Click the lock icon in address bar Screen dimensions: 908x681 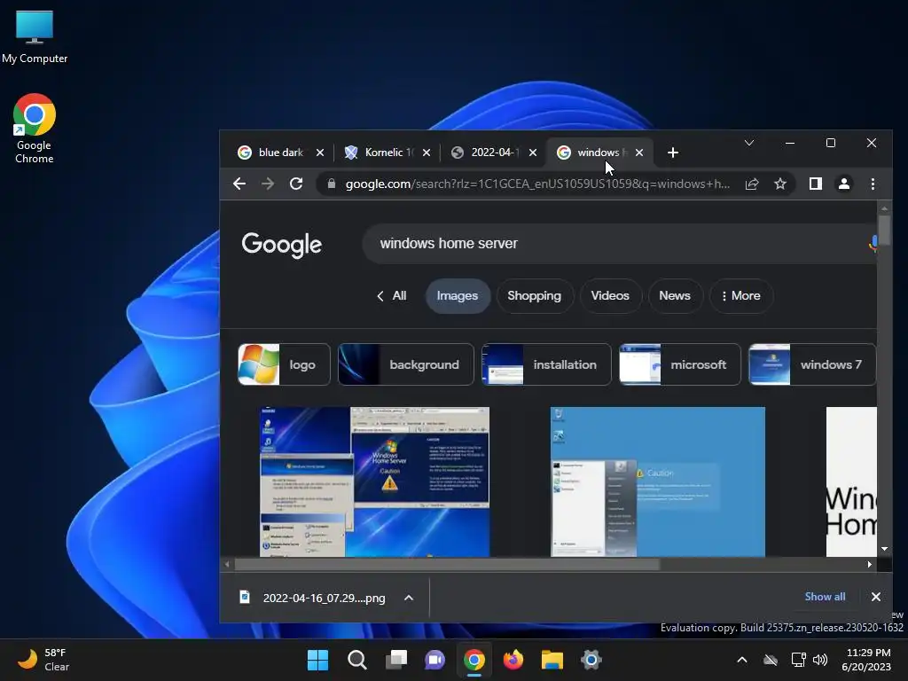[332, 184]
